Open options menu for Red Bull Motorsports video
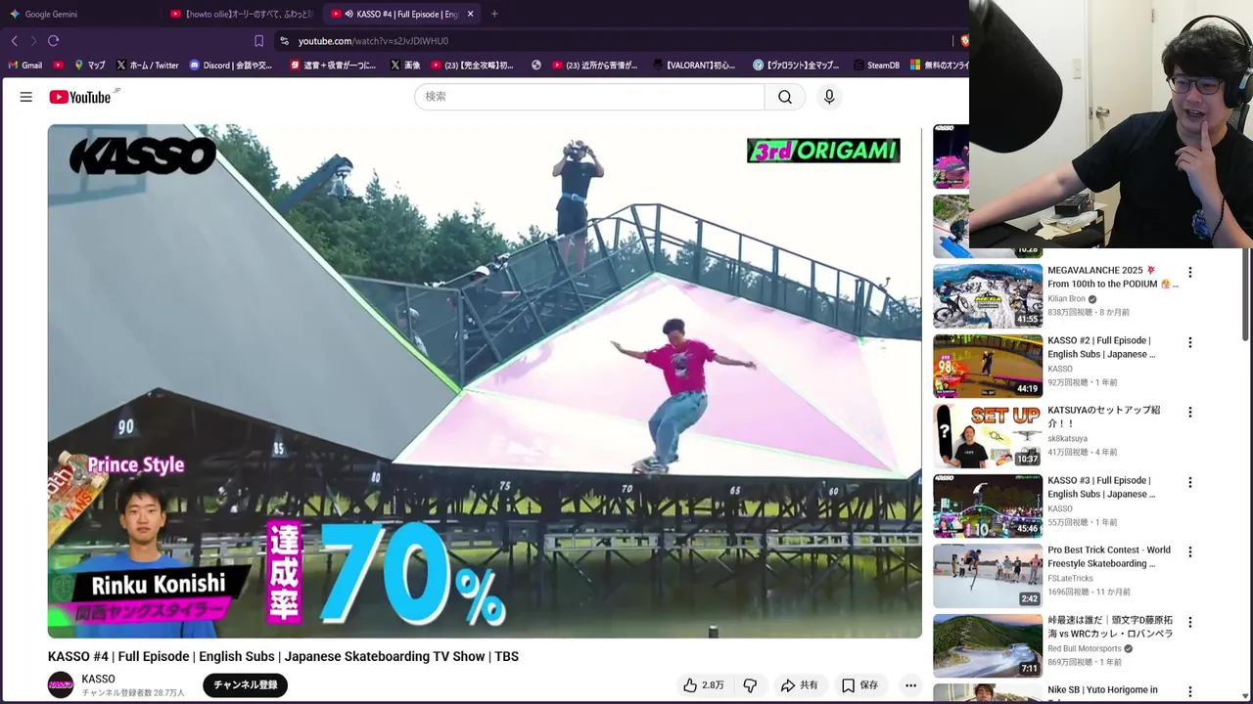 [1190, 622]
